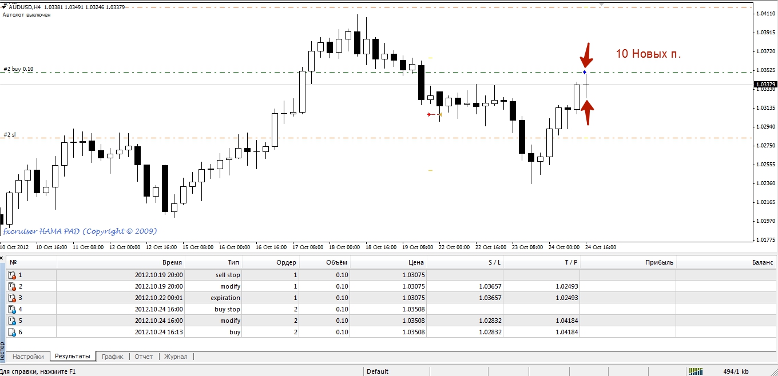778x376 pixels.
Task: Click the connection bars icon in status bar
Action: pyautogui.click(x=696, y=371)
